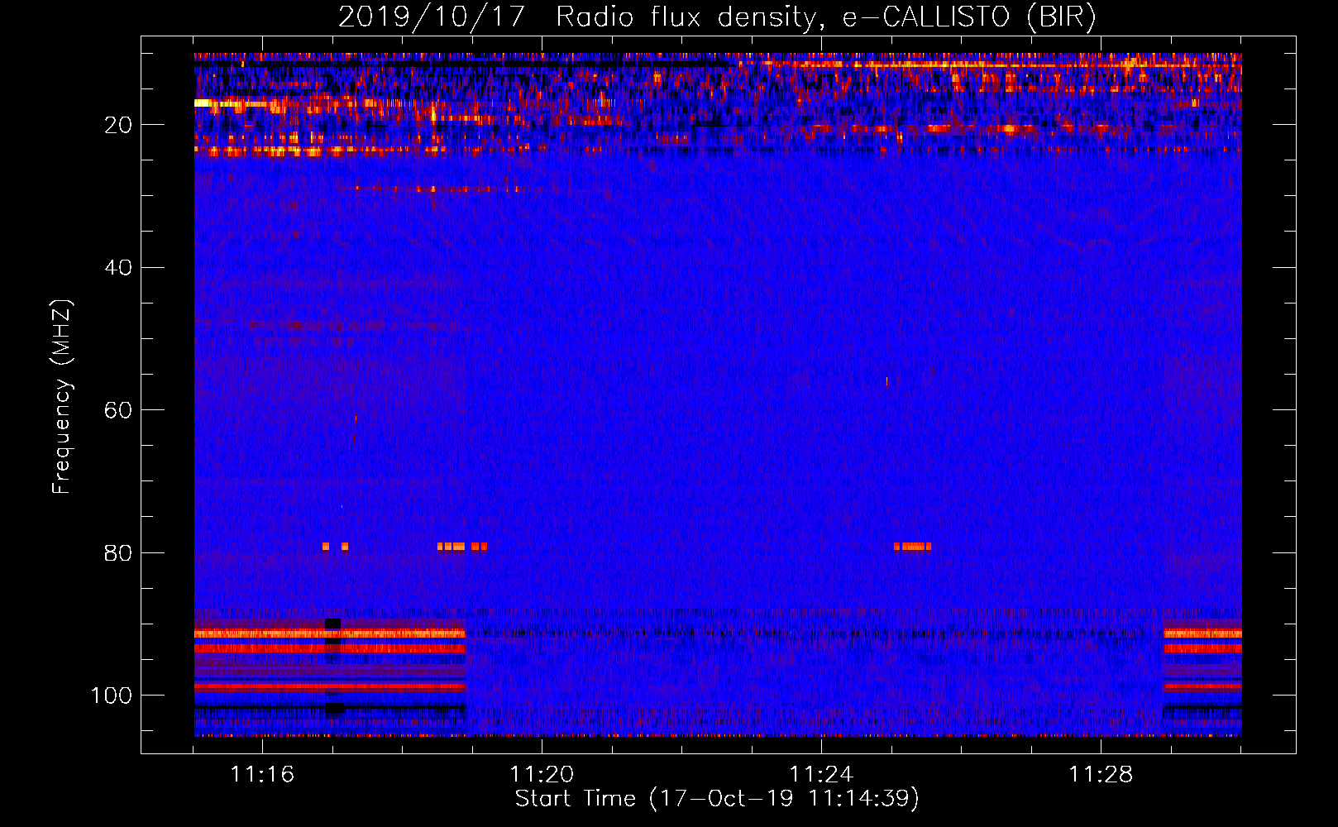Viewport: 1338px width, 827px height.
Task: Click the plot title "Radio flux density, e-CALLISTO (BIR)"
Action: coord(826,17)
